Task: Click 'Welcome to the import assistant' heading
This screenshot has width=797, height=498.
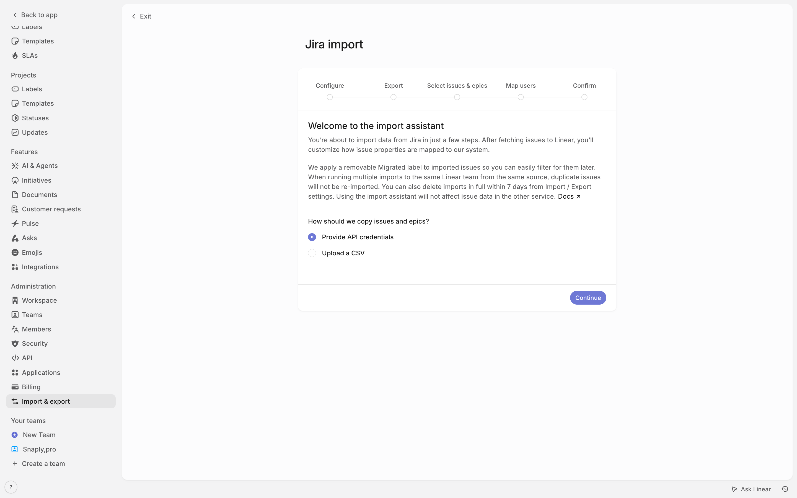Action: click(x=376, y=126)
